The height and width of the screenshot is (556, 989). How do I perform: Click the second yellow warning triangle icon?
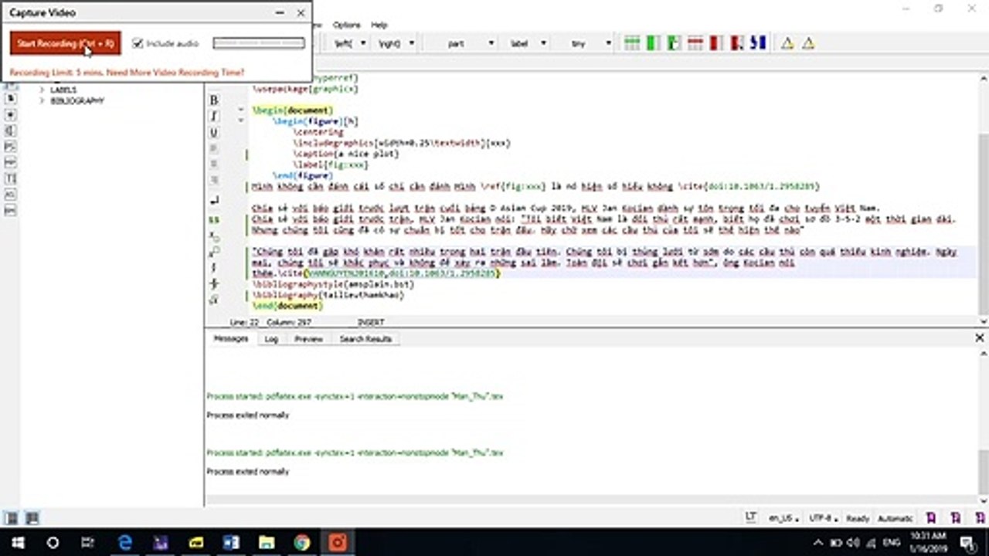pos(807,43)
